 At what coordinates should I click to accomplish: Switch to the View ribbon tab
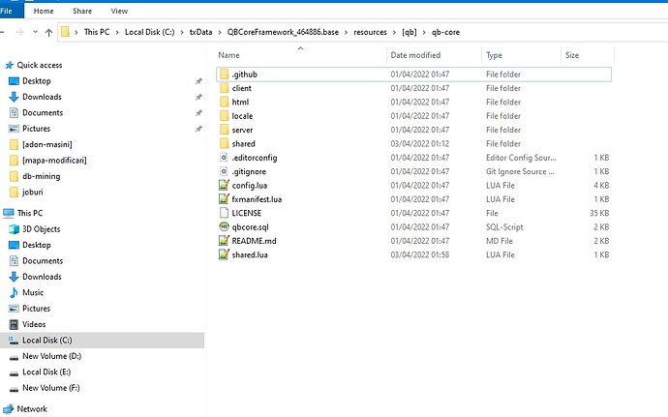click(119, 11)
